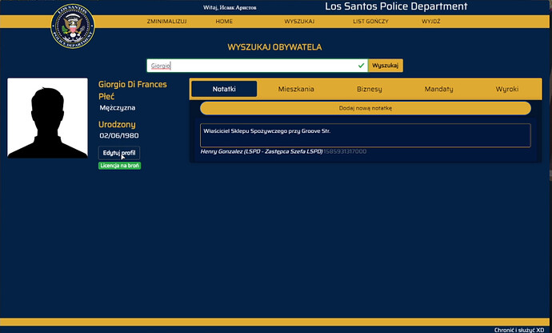Switch to the Notatki tab
This screenshot has height=333, width=552.
pos(224,89)
